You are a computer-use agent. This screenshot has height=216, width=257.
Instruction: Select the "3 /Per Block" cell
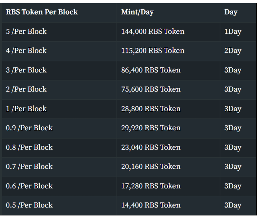coord(26,70)
